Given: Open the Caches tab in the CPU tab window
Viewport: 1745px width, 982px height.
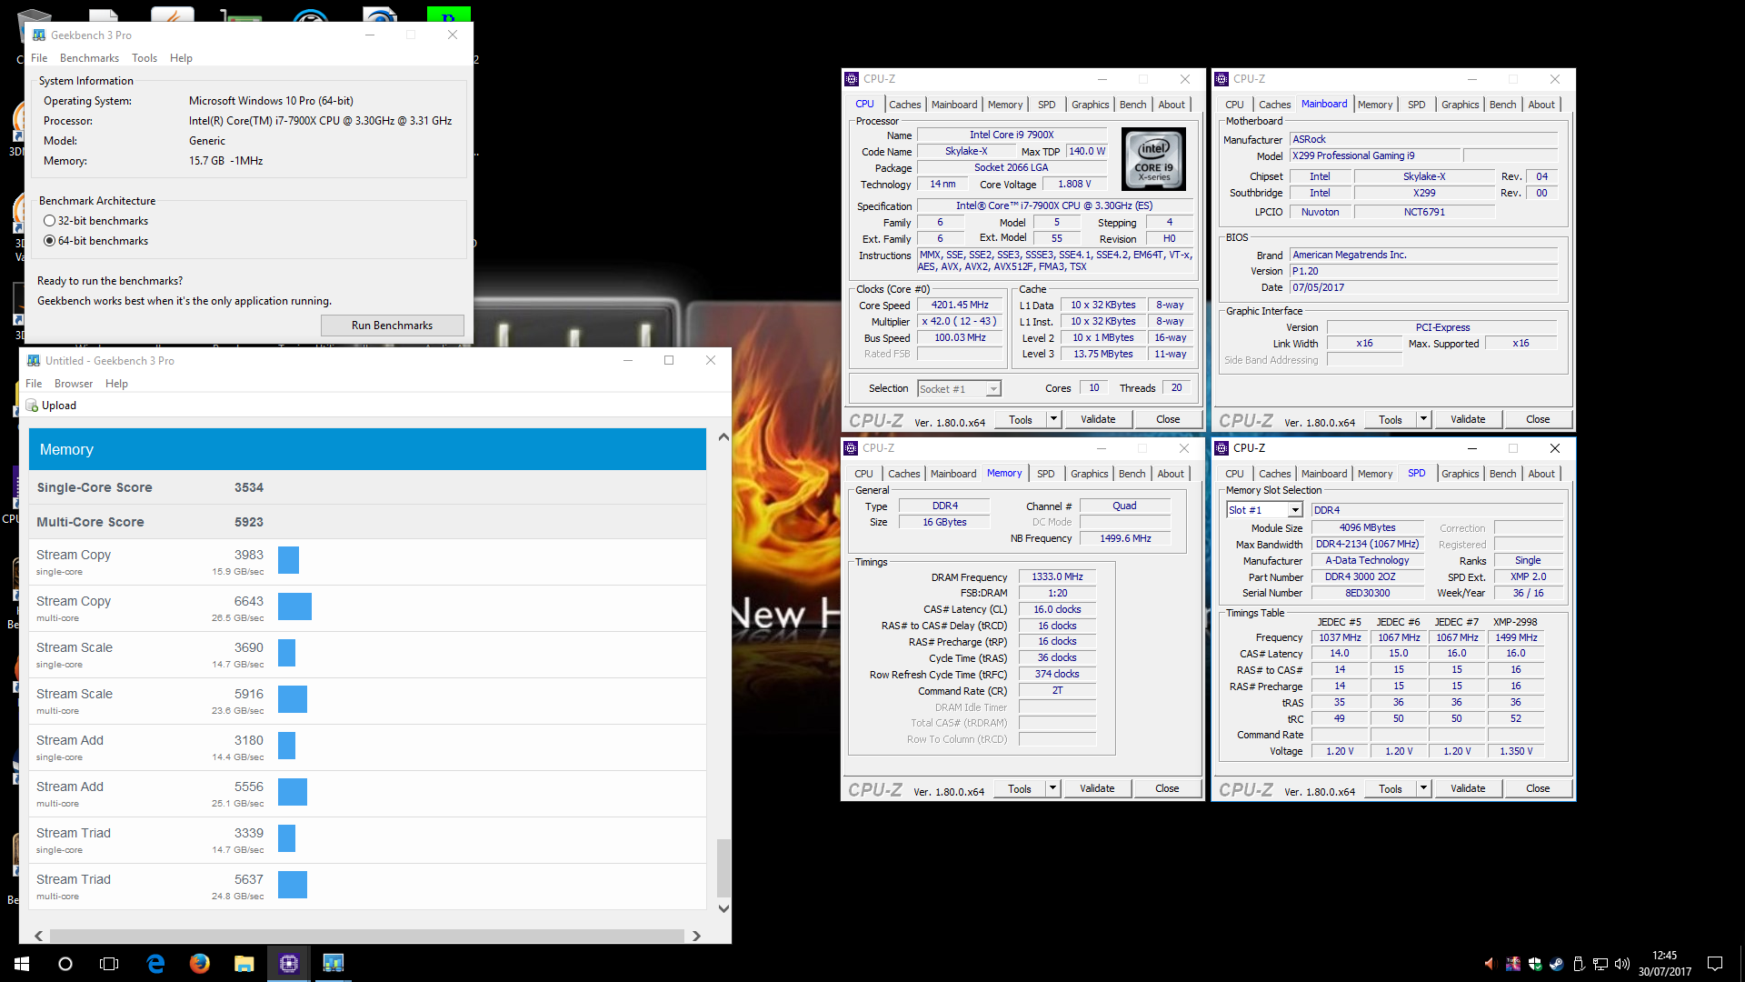Looking at the screenshot, I should (x=904, y=105).
